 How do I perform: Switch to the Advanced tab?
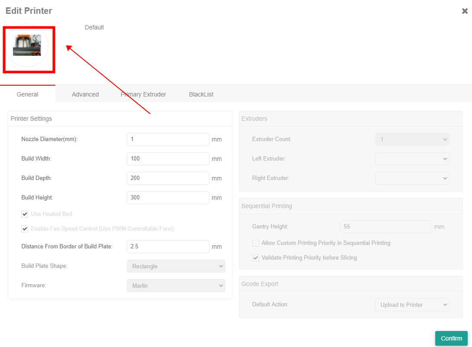(x=85, y=94)
